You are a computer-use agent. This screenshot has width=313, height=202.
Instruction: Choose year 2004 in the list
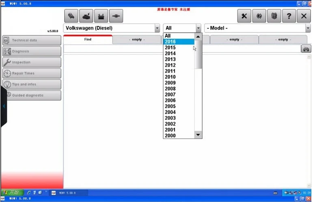point(179,112)
